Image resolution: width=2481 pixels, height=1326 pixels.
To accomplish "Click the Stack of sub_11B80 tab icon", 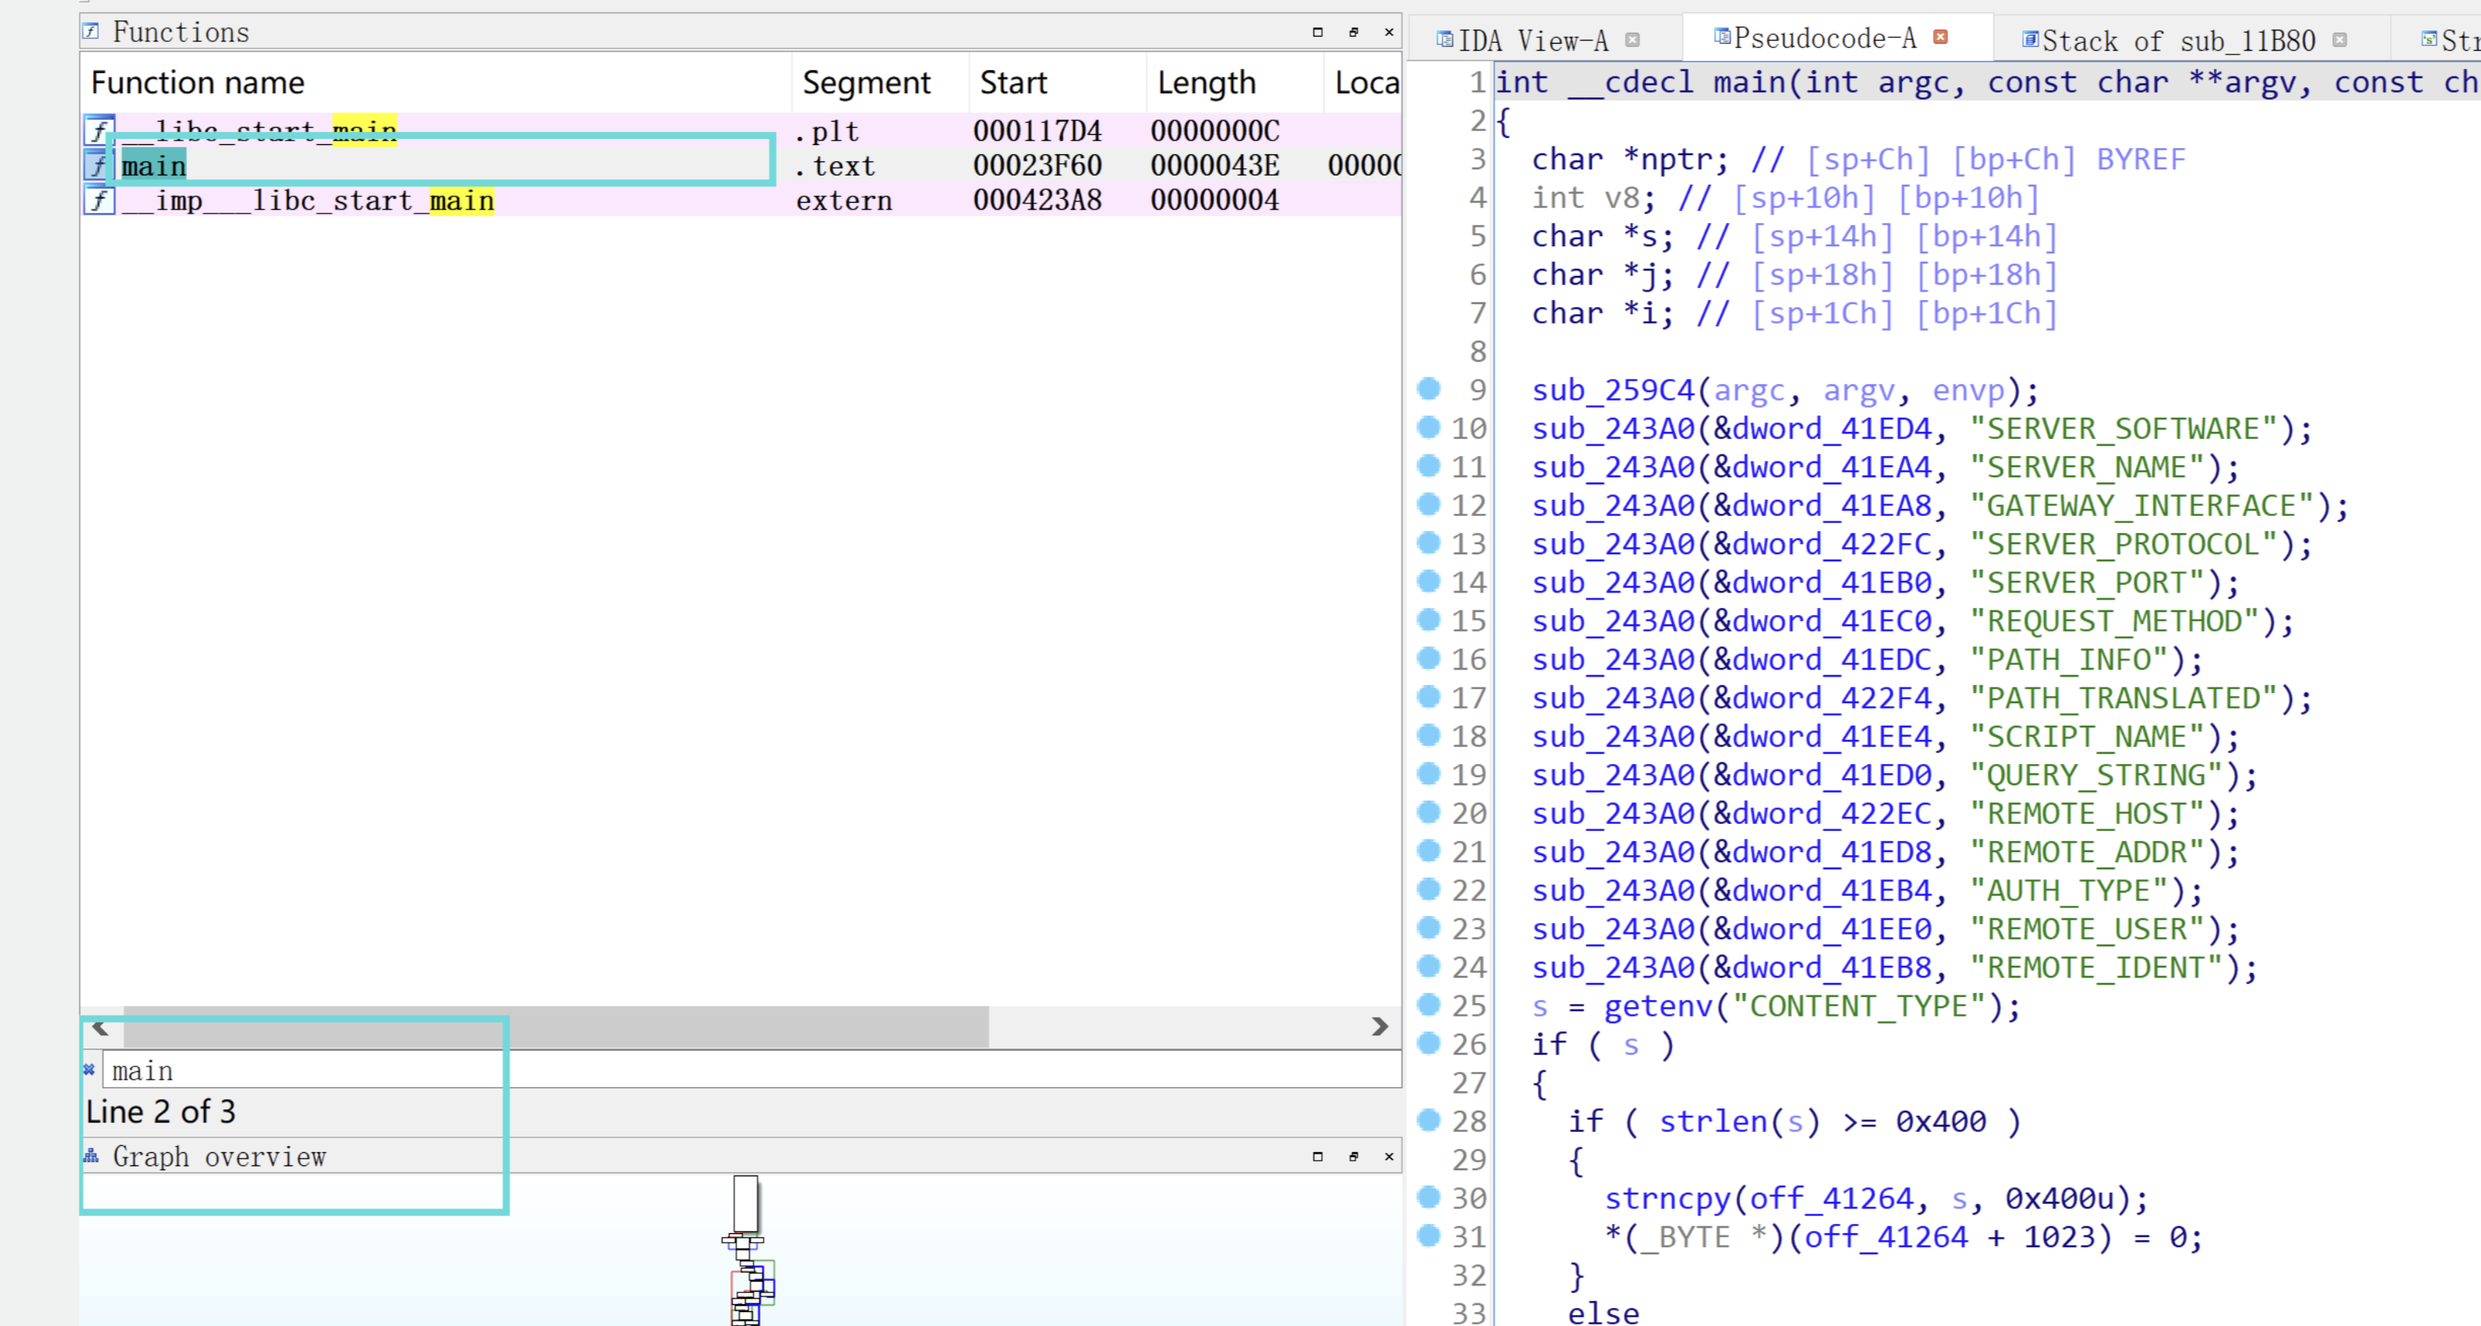I will 2030,40.
